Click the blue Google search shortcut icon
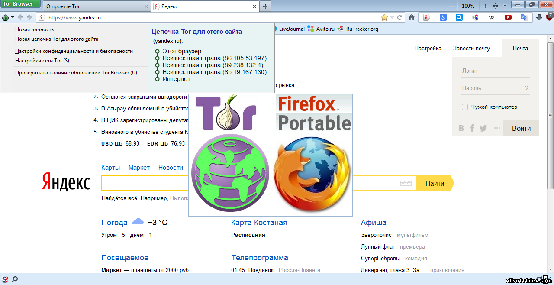 (443, 17)
